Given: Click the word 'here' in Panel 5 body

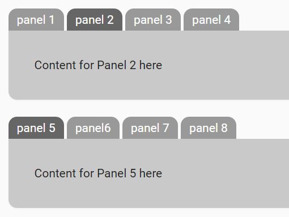Looking at the screenshot, I should [x=151, y=173].
